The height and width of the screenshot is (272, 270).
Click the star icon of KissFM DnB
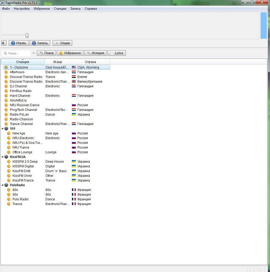pos(9,171)
